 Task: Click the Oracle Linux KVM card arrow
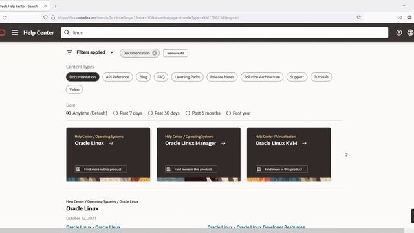click(305, 143)
